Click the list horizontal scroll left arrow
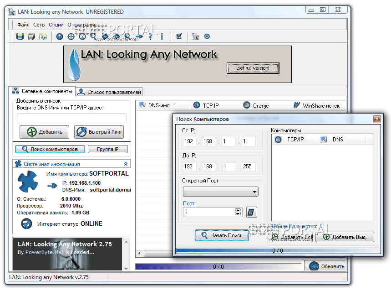Screen dimensions: 391x291 [x=139, y=253]
